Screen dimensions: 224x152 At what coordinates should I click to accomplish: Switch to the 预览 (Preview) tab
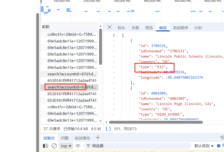(149, 28)
